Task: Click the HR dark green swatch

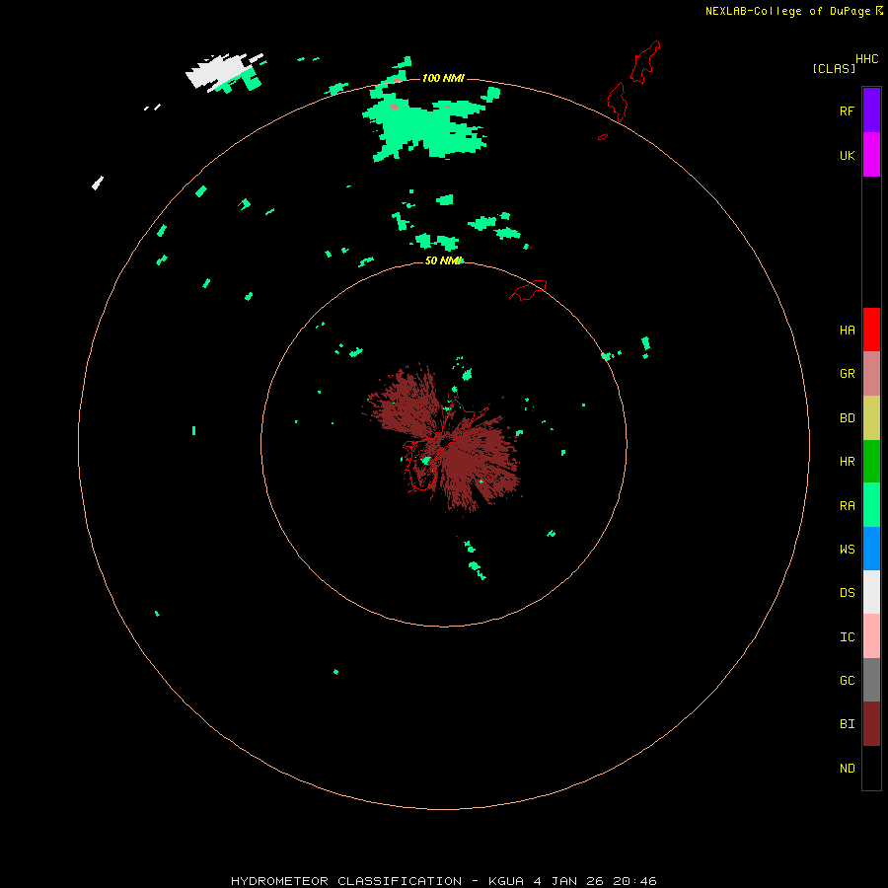Action: pyautogui.click(x=871, y=462)
